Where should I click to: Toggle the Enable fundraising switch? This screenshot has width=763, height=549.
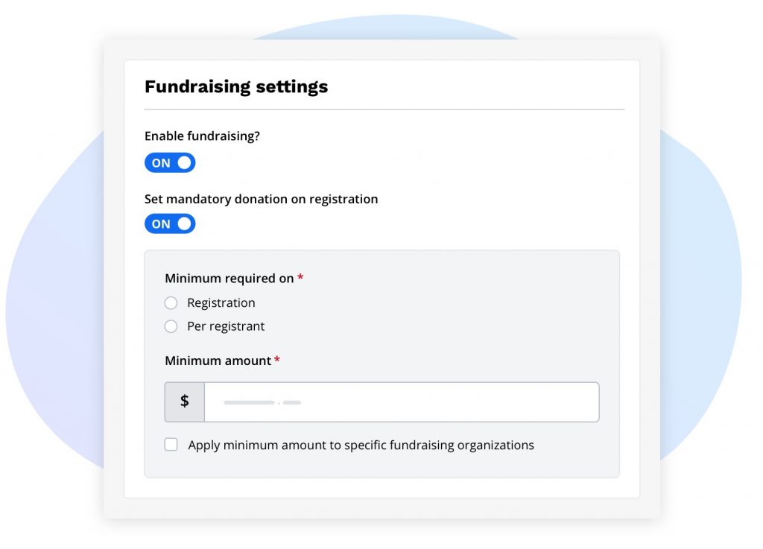point(170,163)
